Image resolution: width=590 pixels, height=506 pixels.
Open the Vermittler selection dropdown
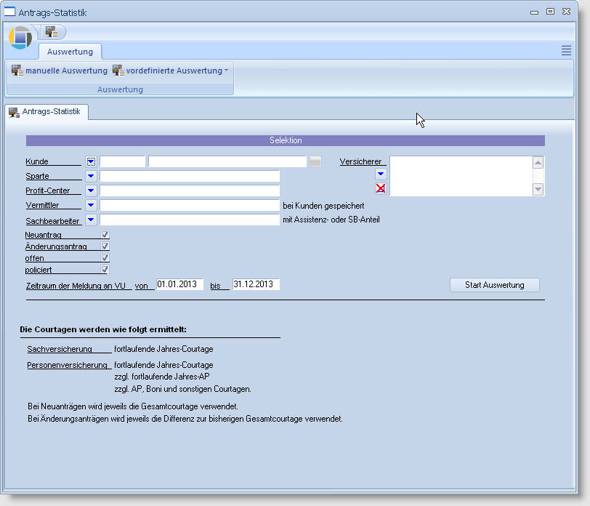click(91, 205)
